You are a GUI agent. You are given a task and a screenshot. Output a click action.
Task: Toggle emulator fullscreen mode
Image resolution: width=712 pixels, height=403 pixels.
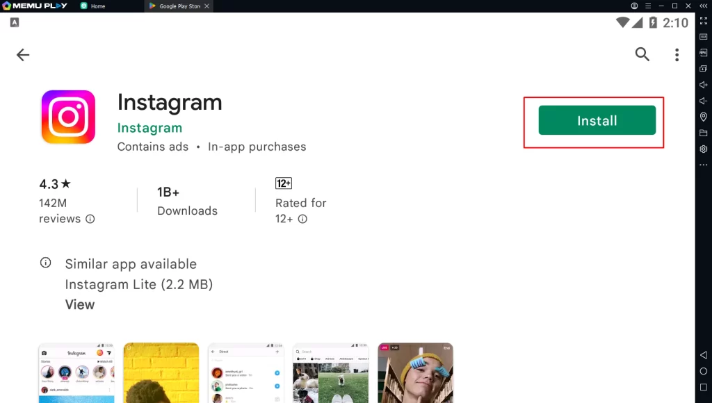703,22
